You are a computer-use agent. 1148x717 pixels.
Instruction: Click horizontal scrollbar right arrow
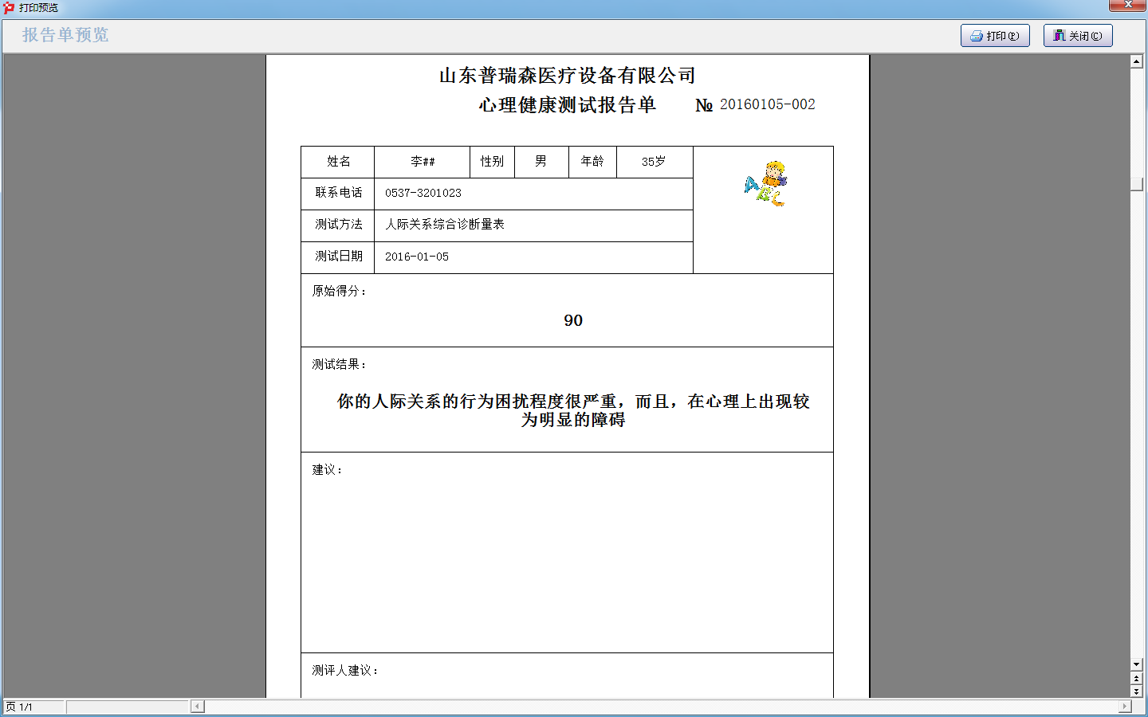pos(1125,707)
